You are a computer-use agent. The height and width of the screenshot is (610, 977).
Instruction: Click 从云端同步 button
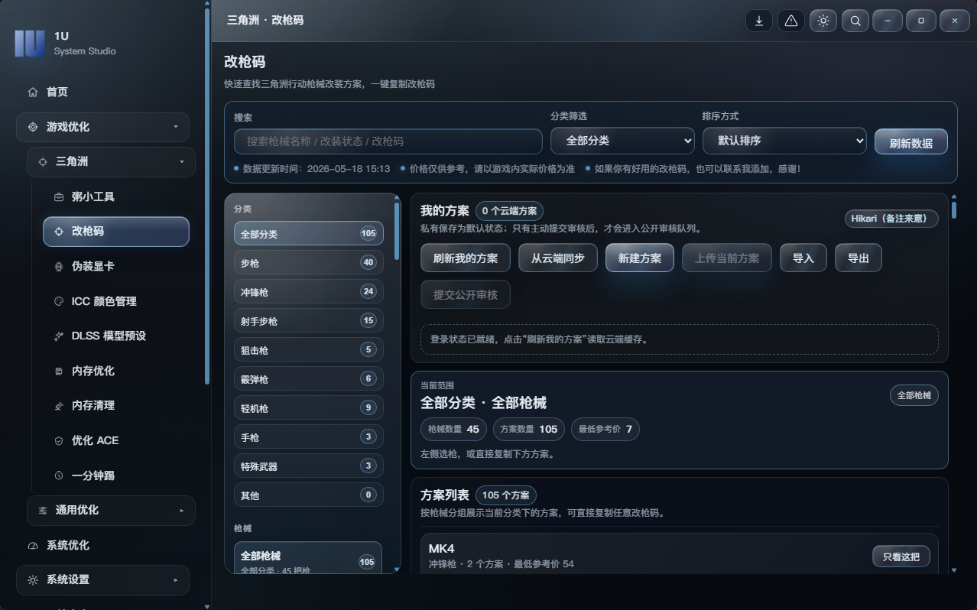(x=558, y=258)
